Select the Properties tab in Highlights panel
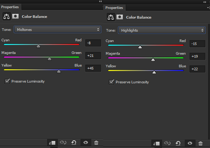 pos(114,8)
